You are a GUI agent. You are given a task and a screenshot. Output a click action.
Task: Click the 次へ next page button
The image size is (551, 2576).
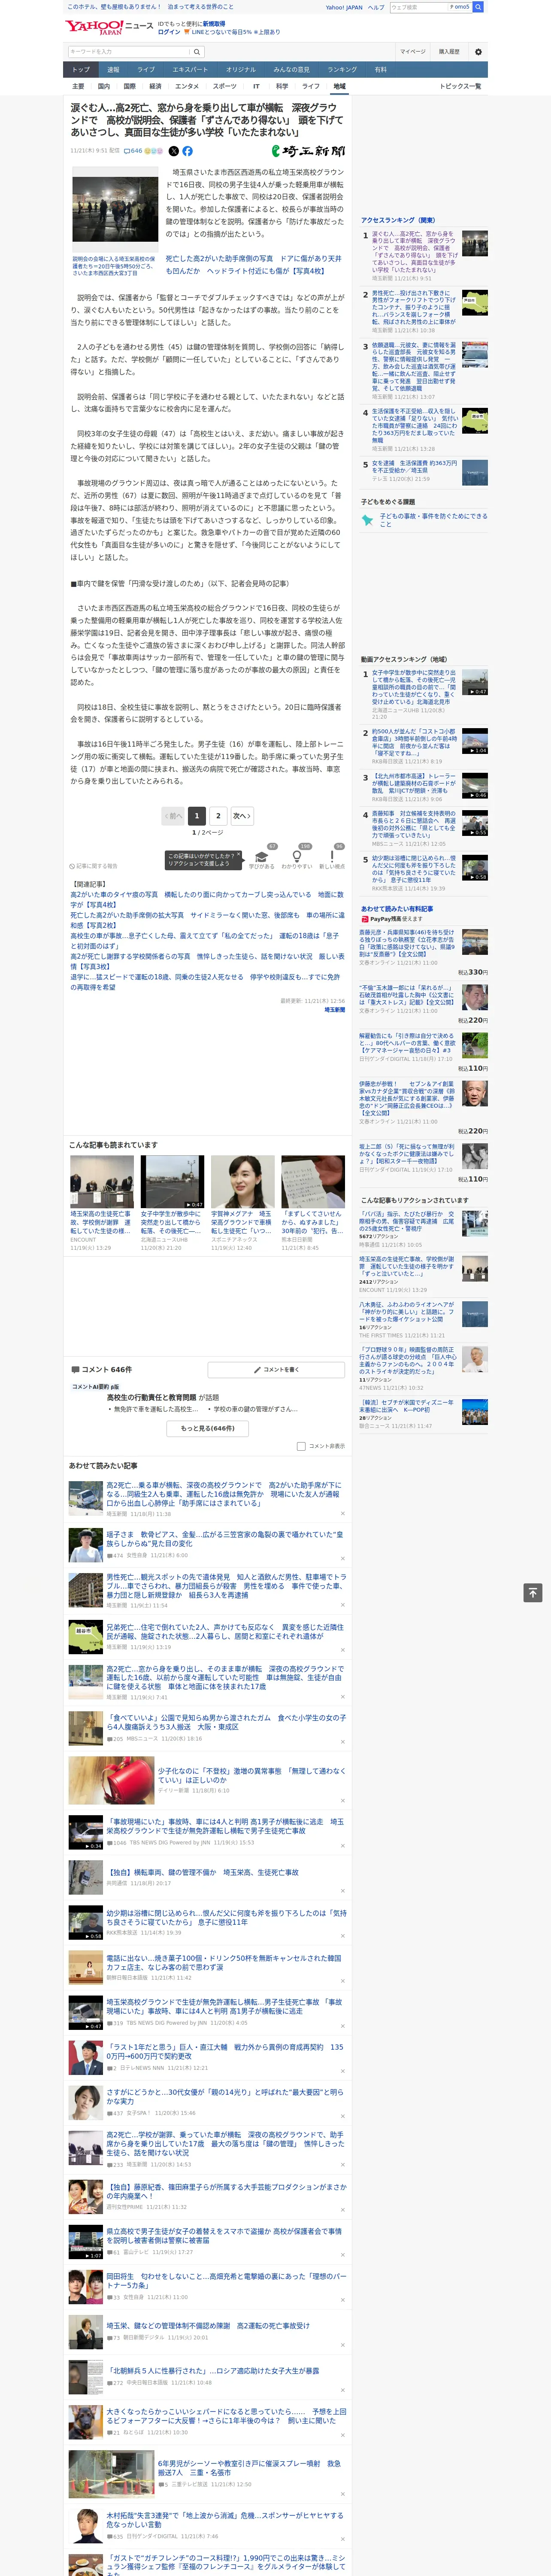coord(241,816)
